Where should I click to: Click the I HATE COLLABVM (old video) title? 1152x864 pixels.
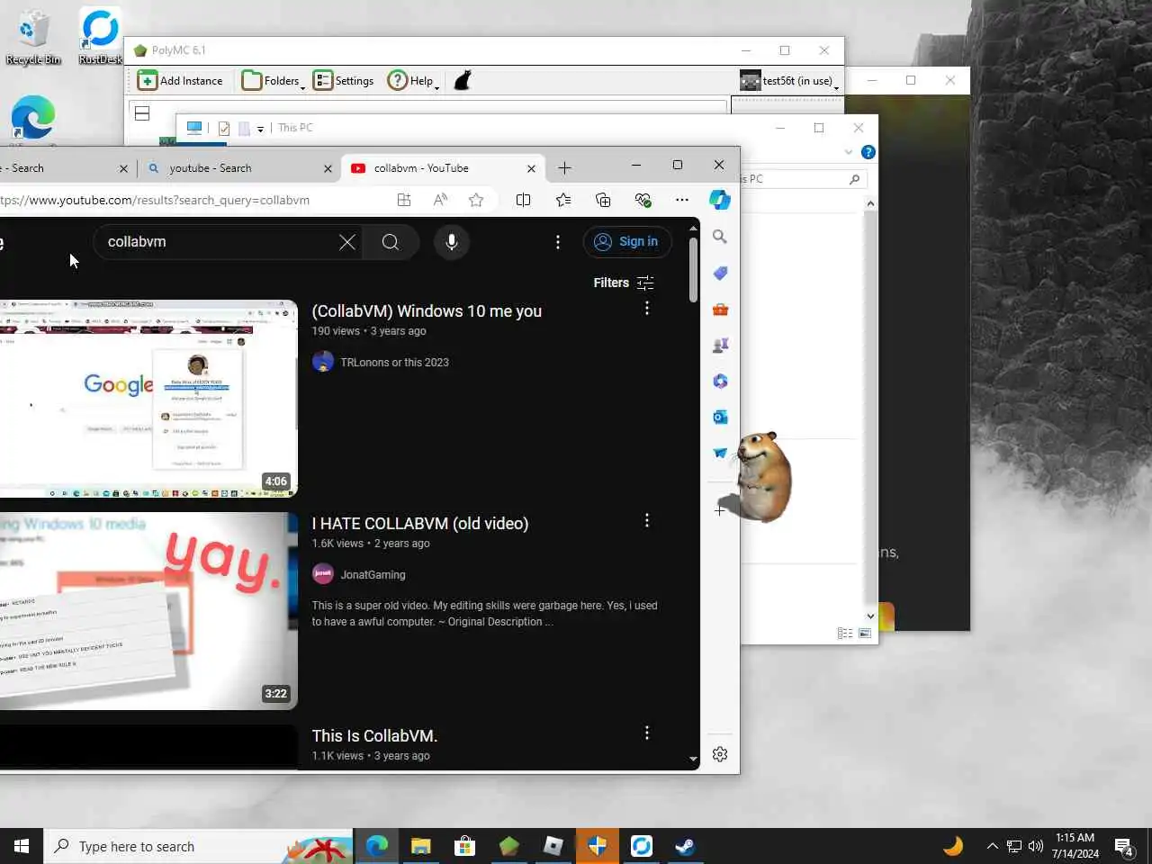click(x=420, y=524)
